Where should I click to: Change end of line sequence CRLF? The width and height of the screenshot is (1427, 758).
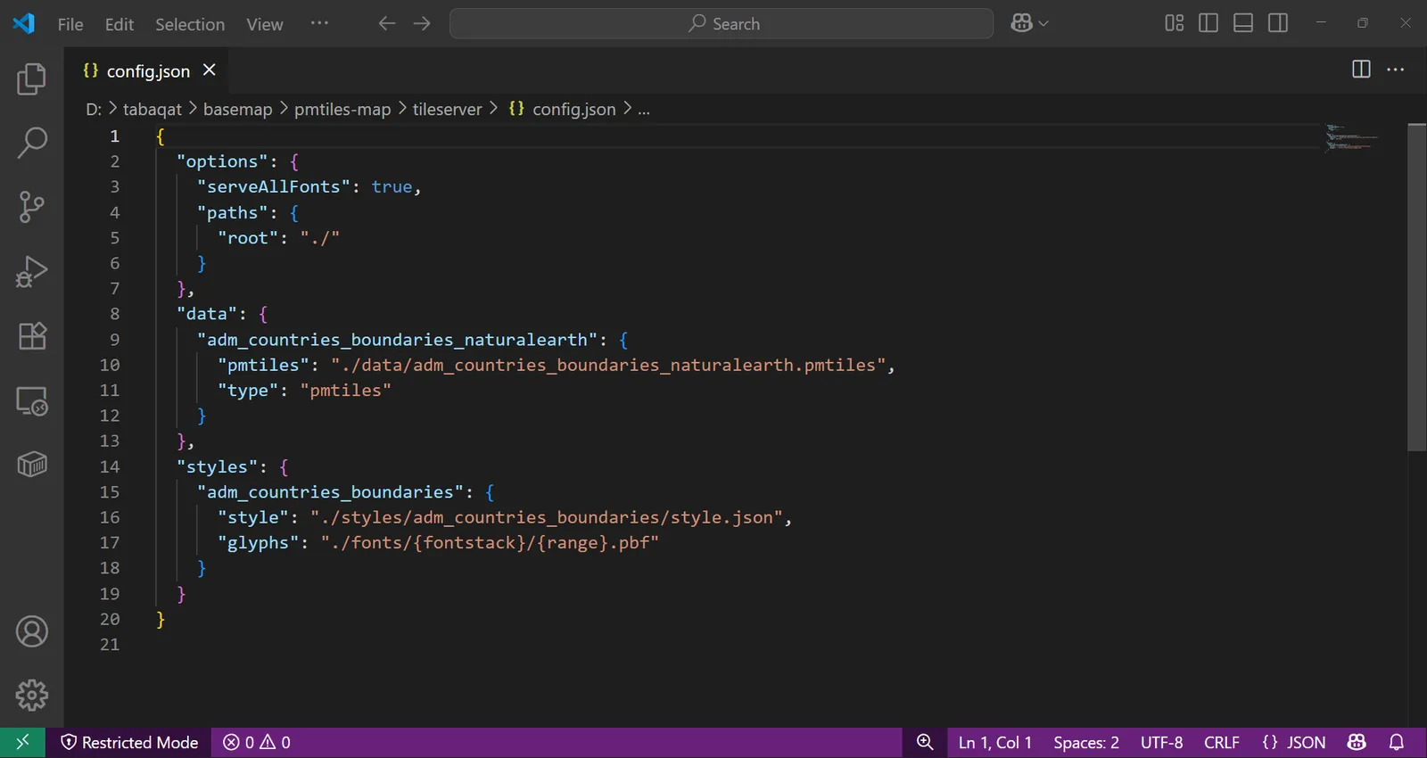1222,742
